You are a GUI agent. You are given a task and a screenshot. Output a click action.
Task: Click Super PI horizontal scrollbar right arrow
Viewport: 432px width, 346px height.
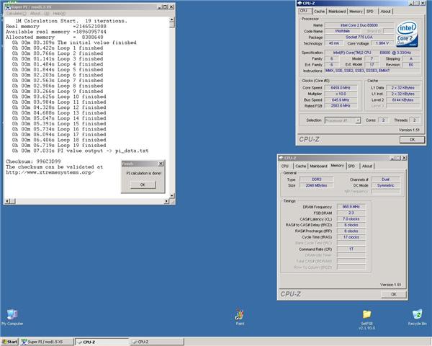click(166, 201)
